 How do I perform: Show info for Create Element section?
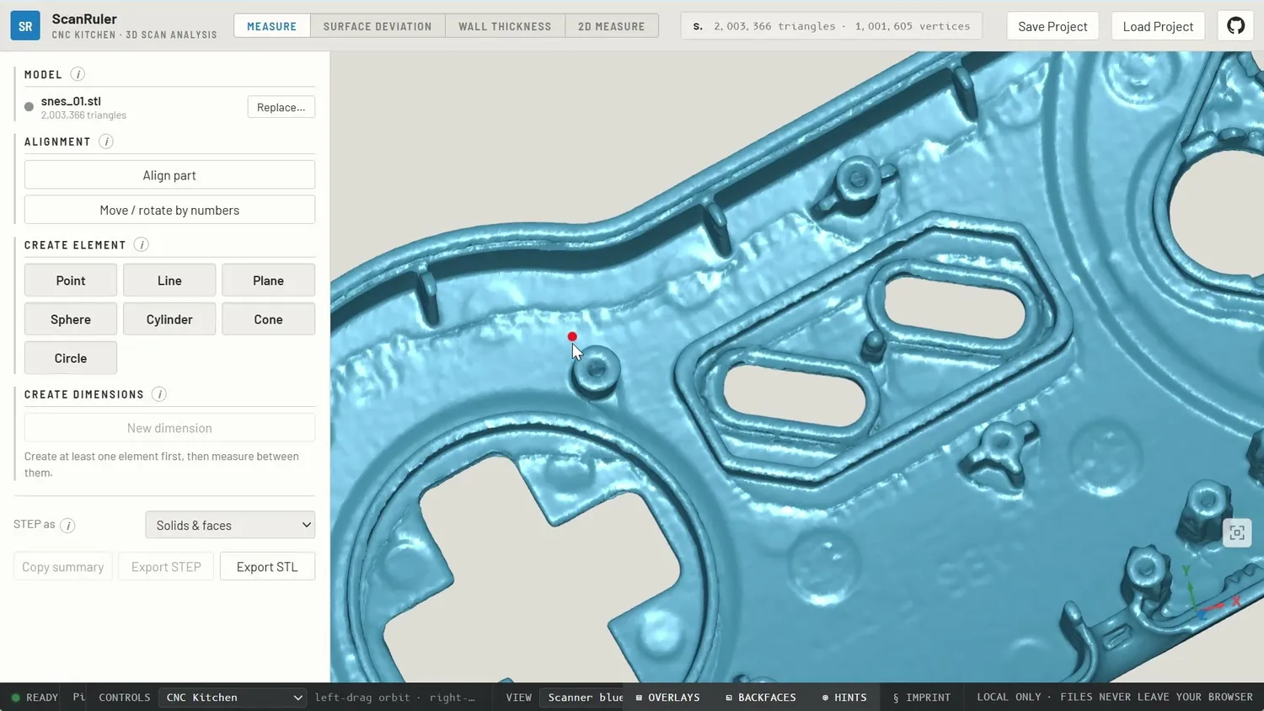pyautogui.click(x=142, y=245)
